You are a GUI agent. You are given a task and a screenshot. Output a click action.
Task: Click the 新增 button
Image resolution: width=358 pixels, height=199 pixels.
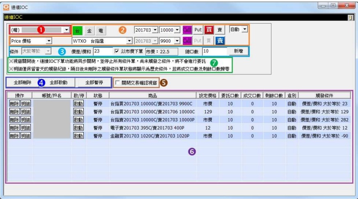[x=239, y=51]
